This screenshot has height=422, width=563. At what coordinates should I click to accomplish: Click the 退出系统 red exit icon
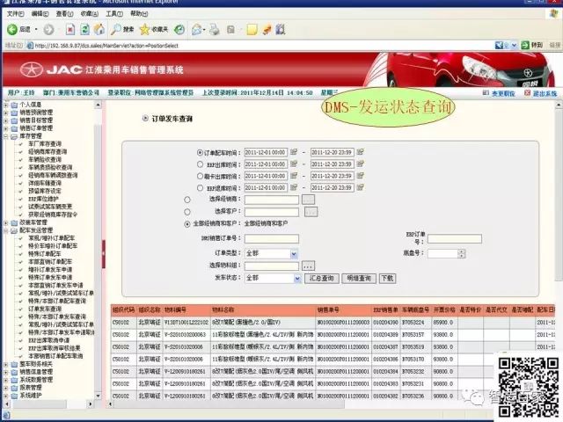click(527, 93)
